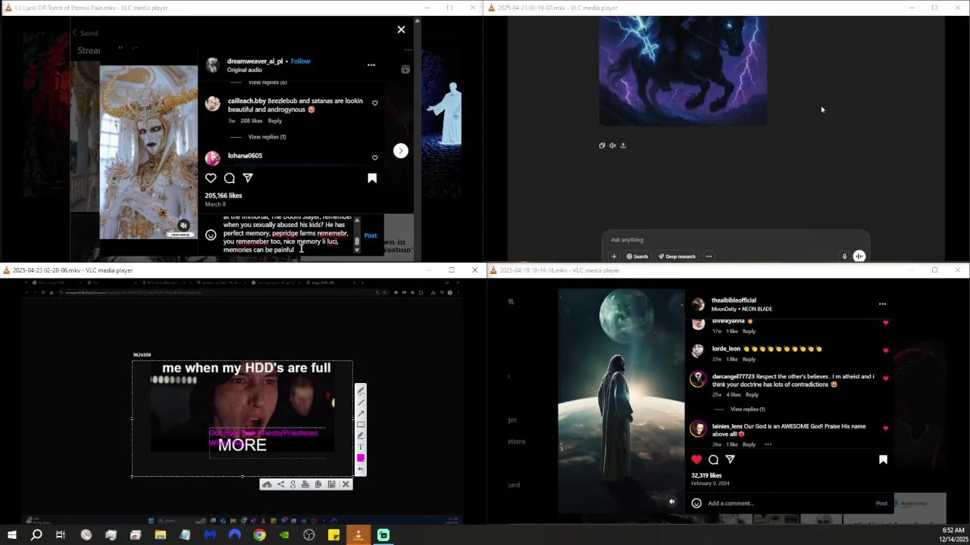
Task: Unlike the thealbibleofficial post
Action: click(696, 459)
